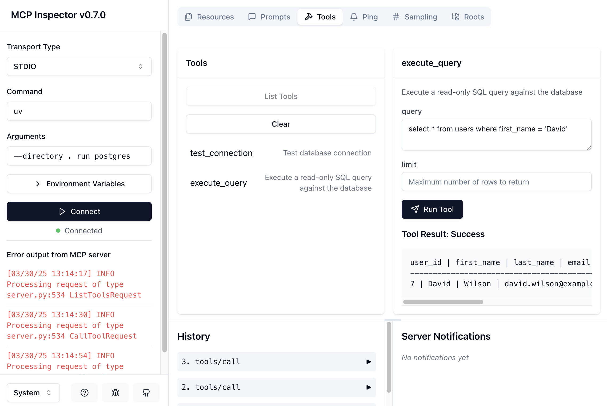Open the System theme dropdown

[33, 392]
